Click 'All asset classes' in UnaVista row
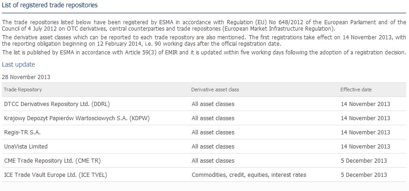The image size is (409, 191). click(213, 147)
